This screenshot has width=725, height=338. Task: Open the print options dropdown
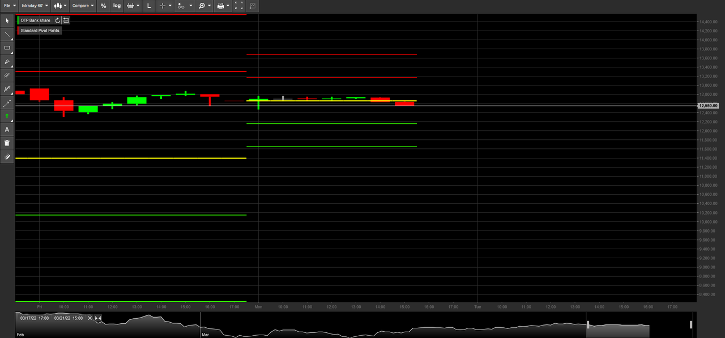point(223,6)
